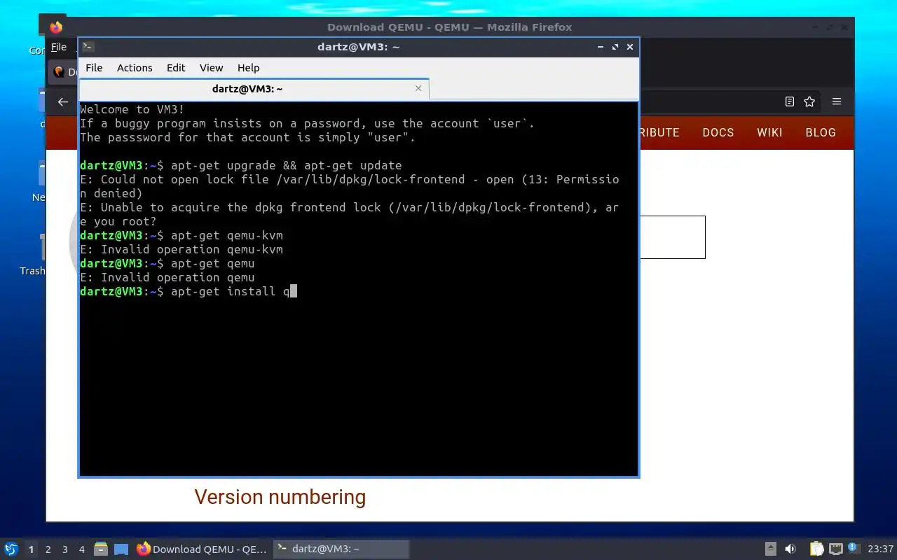
Task: Switch to dartz@VM3 terminal taskbar entry
Action: pyautogui.click(x=341, y=549)
